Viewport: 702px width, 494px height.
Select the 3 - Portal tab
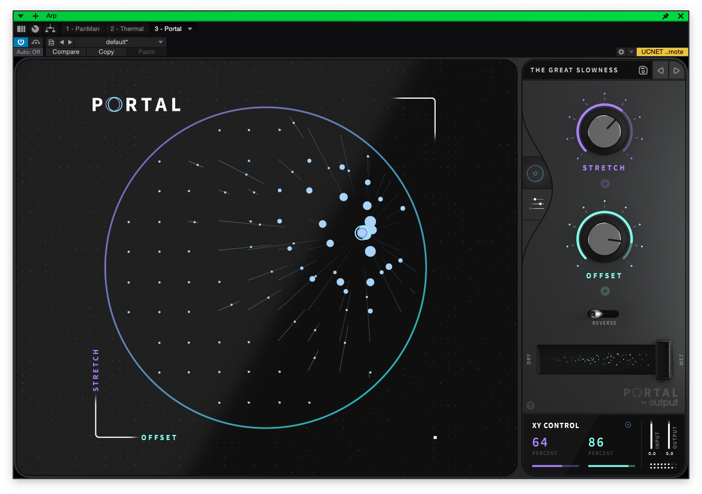(x=168, y=29)
